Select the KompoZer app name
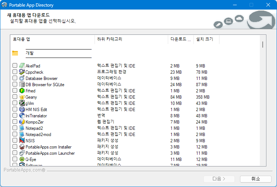Screen dimensions: 277x187 pos(34,122)
